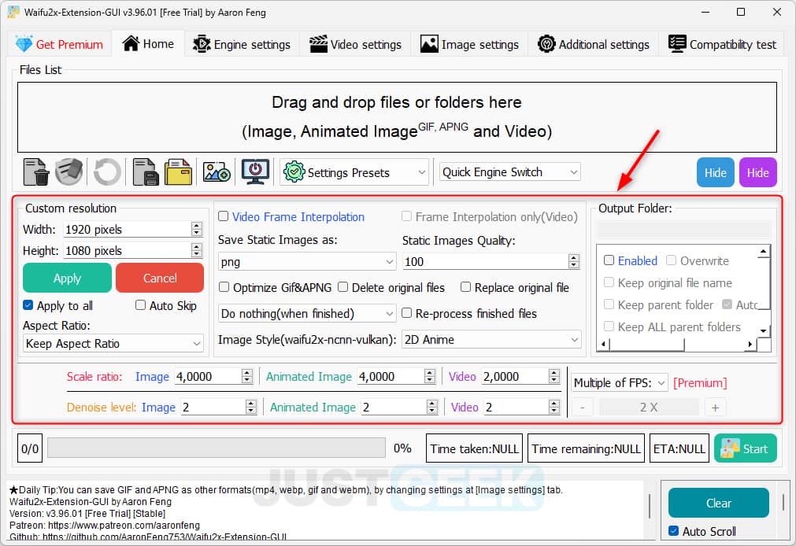Expand the Keep Aspect Ratio dropdown
The height and width of the screenshot is (546, 796).
point(113,344)
